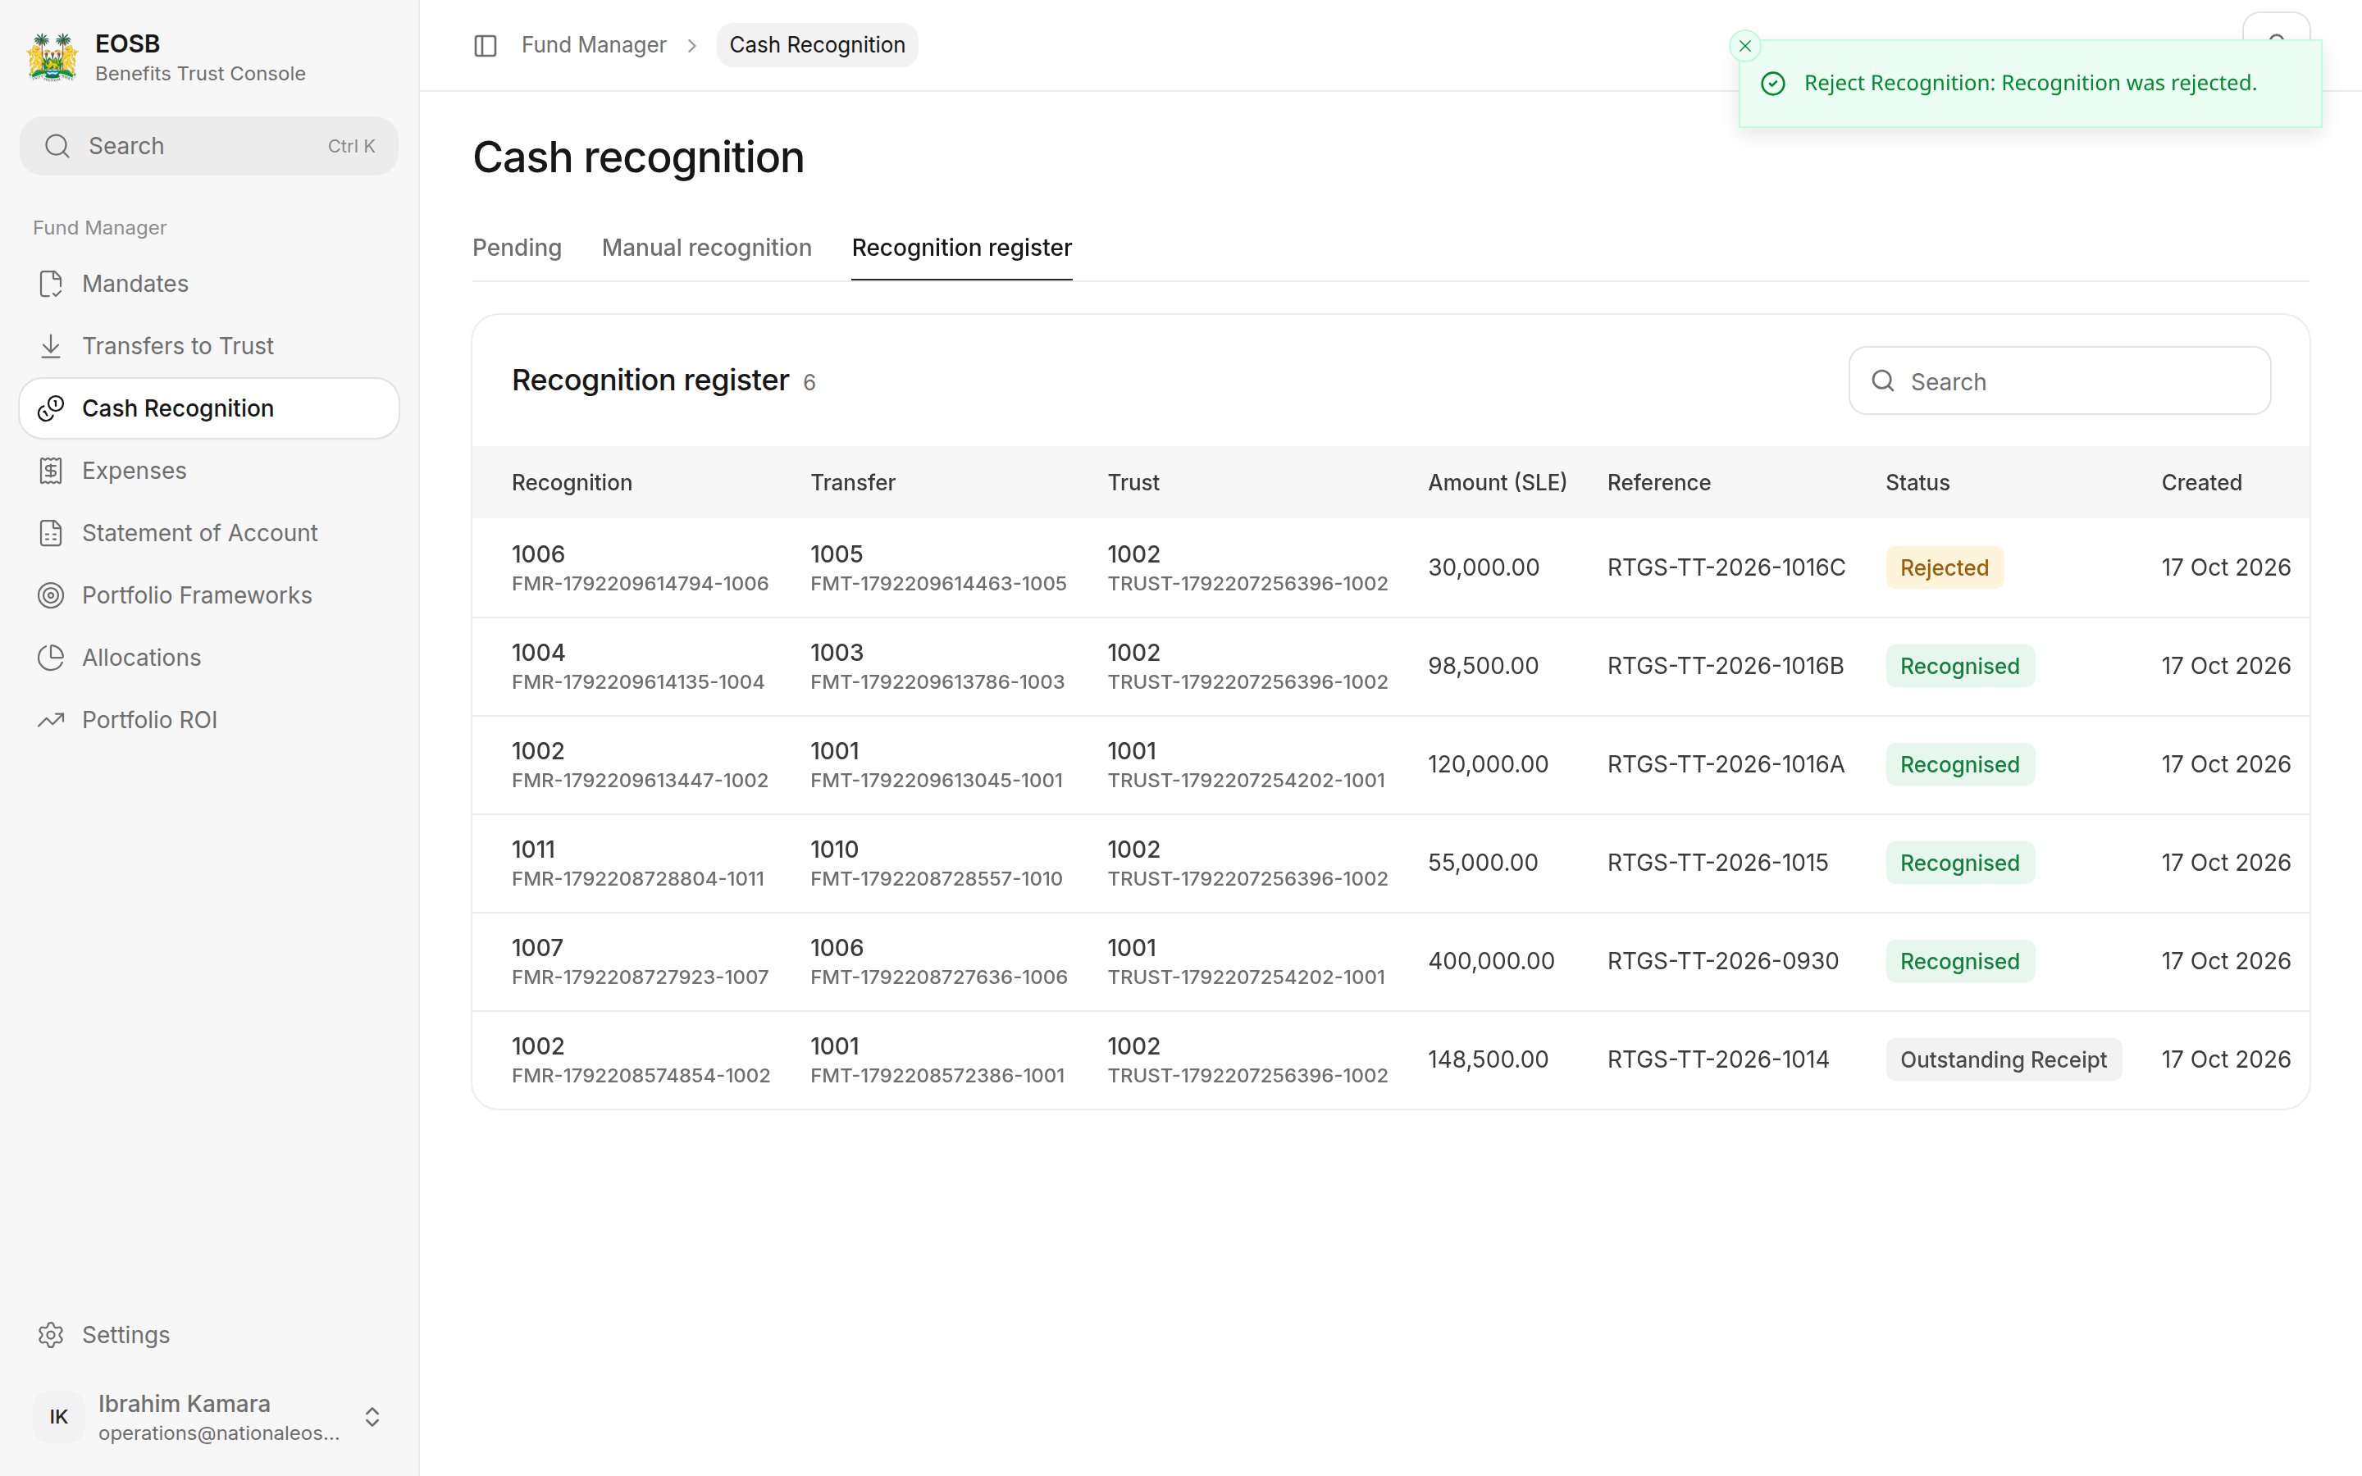Click the EOSB coat of arms logo
The width and height of the screenshot is (2362, 1476).
point(52,57)
